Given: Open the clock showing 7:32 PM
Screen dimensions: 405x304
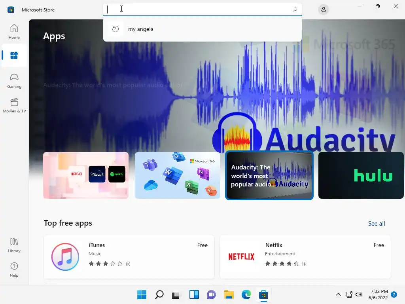Looking at the screenshot, I should (378, 294).
